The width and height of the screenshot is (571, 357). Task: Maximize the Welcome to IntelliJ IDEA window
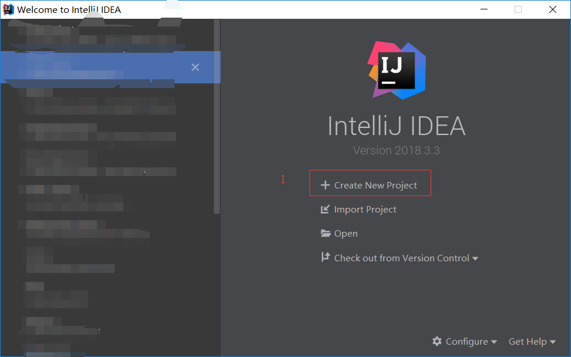coord(518,9)
